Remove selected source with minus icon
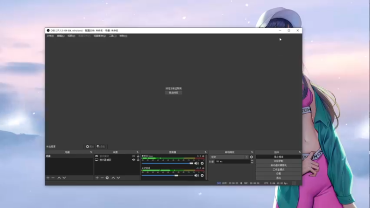Viewport: 370px width, 208px height. [102, 178]
